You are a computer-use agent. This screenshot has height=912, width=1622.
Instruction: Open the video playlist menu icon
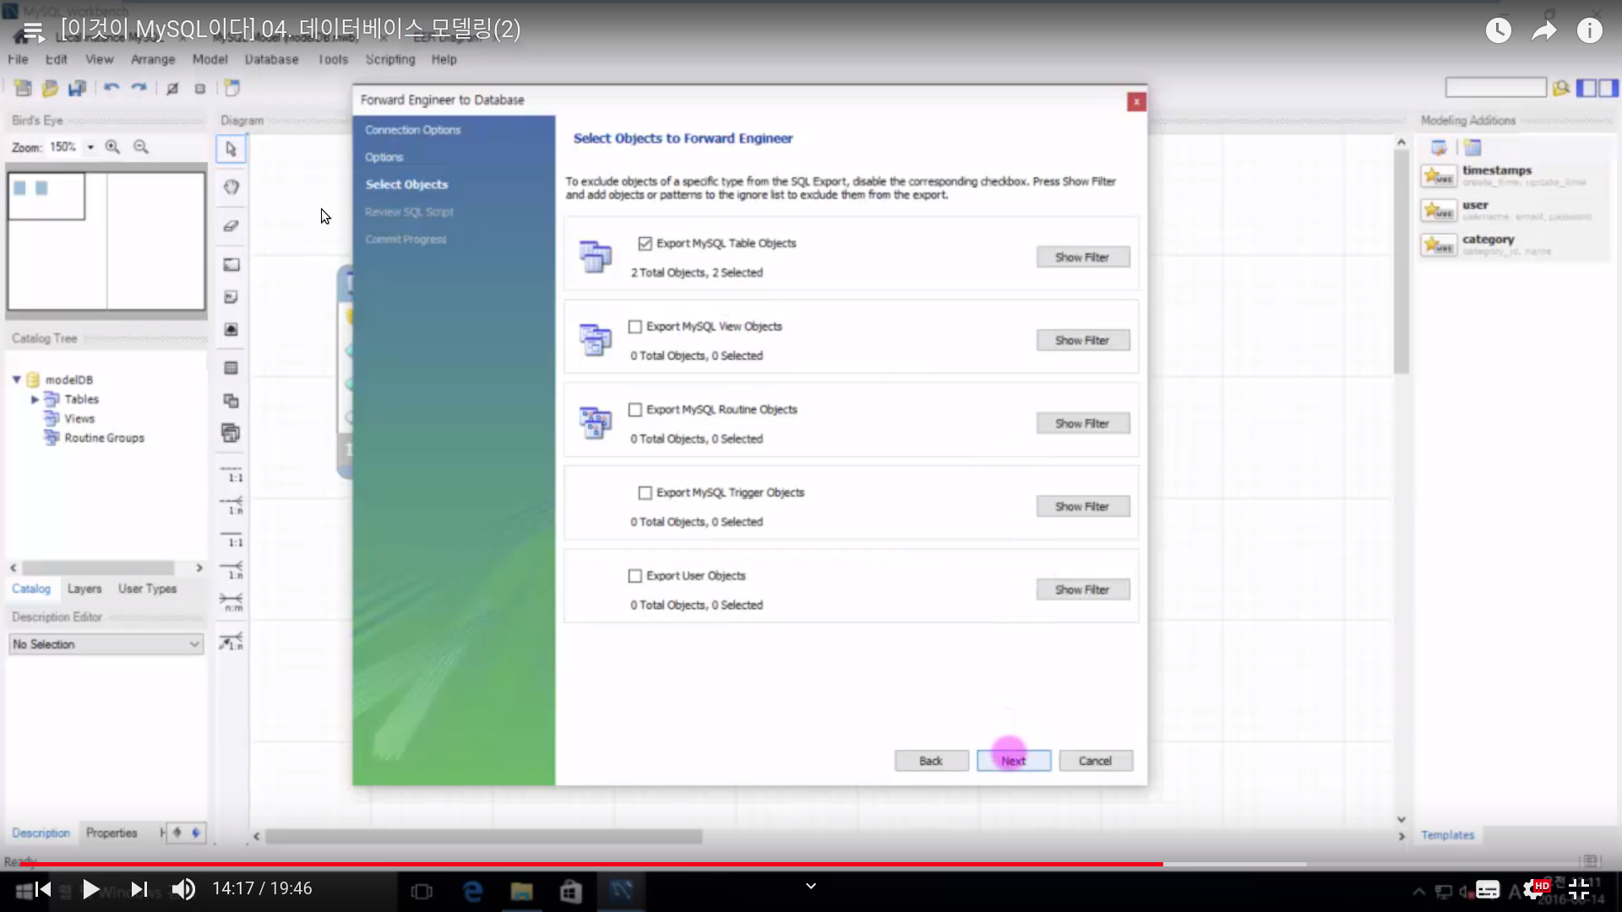tap(32, 32)
